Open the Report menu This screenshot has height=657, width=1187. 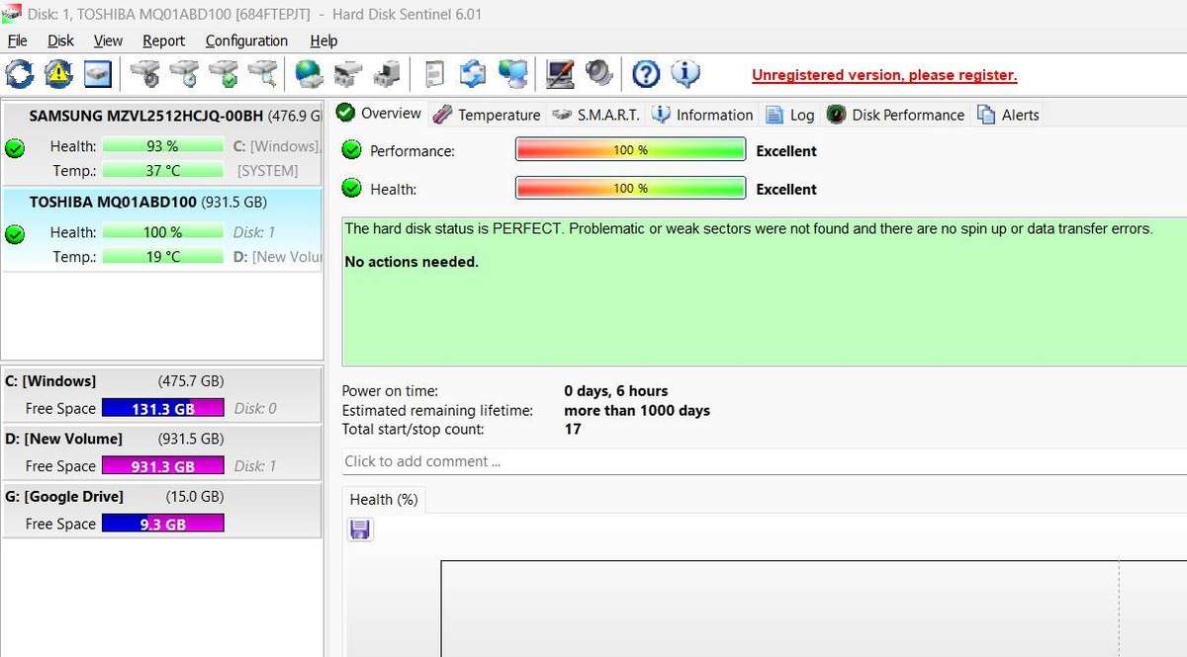(163, 41)
